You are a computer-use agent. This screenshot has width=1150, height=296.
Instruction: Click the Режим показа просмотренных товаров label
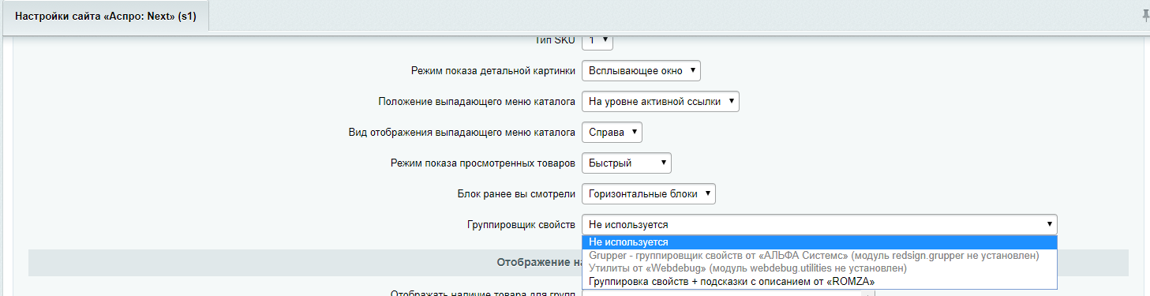coord(482,163)
